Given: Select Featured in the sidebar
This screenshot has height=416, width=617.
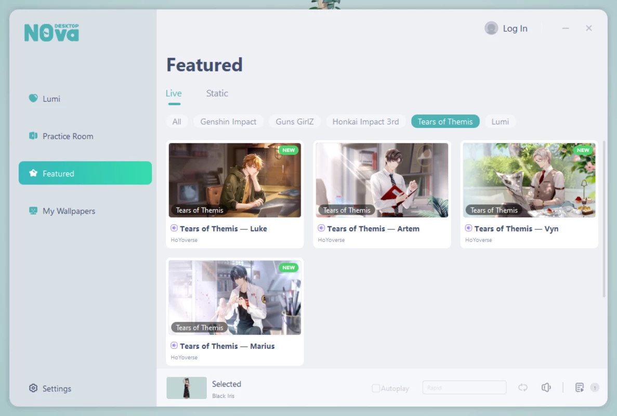Looking at the screenshot, I should coord(85,173).
